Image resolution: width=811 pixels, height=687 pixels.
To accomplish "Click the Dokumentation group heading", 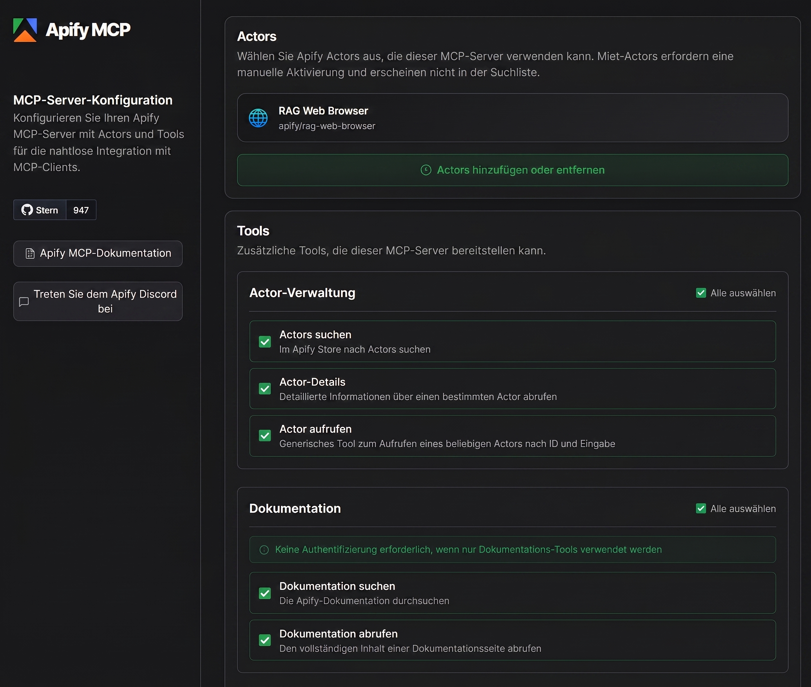I will (295, 509).
